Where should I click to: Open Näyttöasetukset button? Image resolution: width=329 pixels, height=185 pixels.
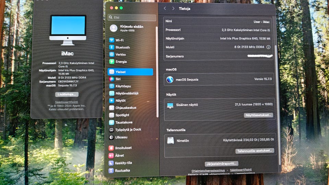[258, 115]
